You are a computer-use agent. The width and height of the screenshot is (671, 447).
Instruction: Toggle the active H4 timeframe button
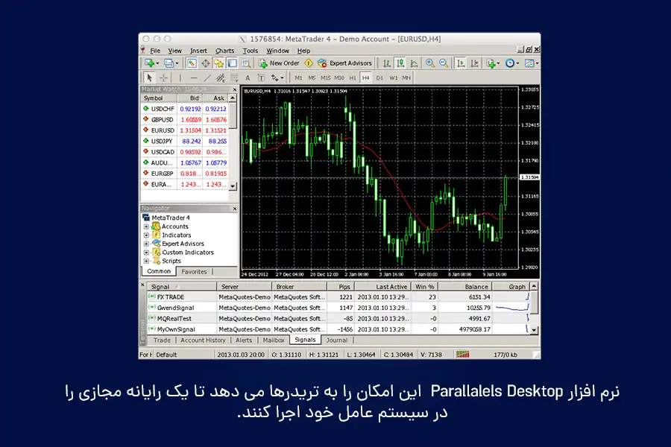tap(365, 77)
